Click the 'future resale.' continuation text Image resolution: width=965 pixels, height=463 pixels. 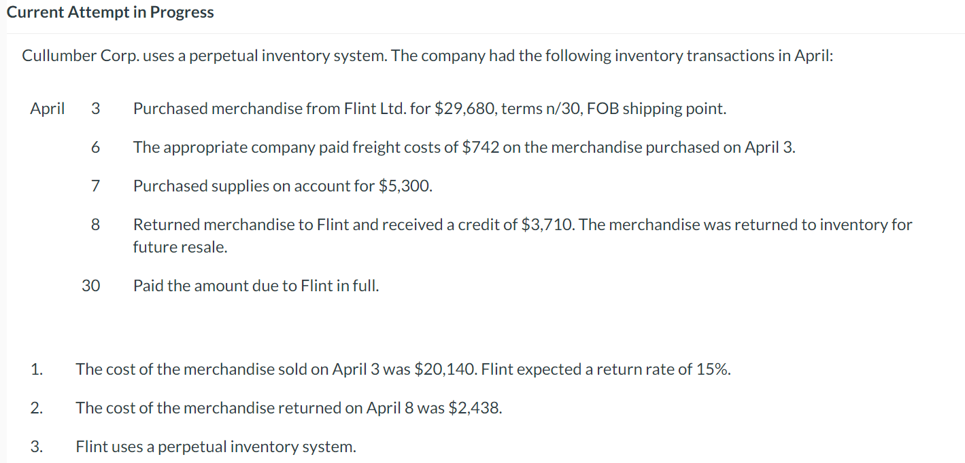tap(180, 247)
